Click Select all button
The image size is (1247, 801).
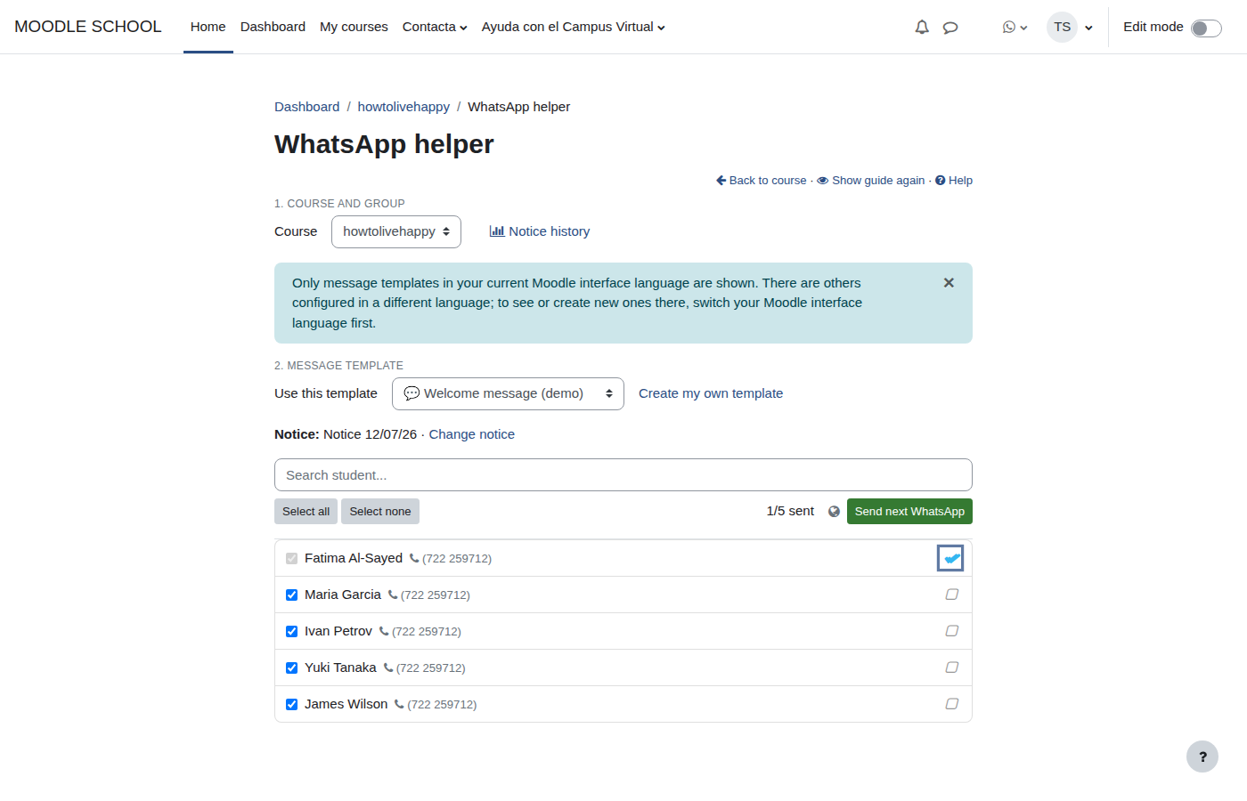click(306, 512)
